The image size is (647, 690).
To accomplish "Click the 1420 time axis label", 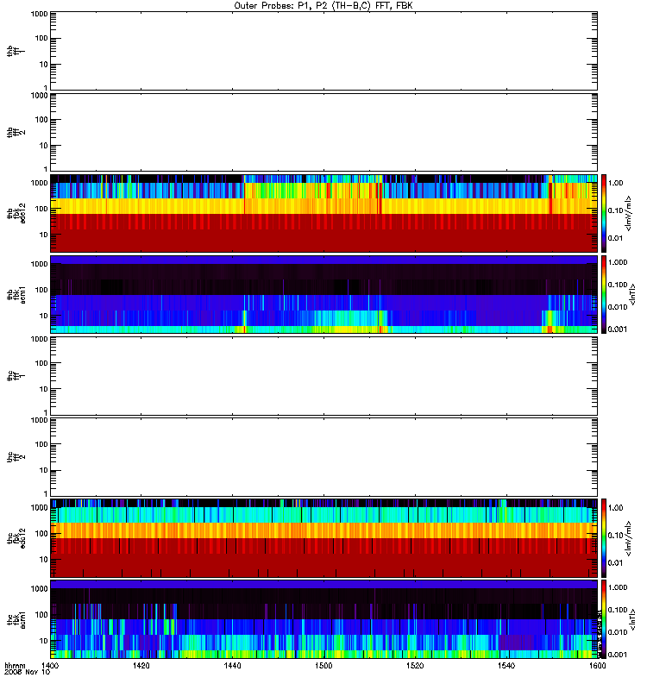I will point(141,665).
